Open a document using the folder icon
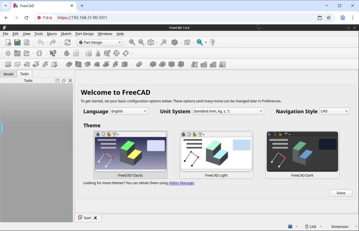Viewport: 359px width, 231px height. [17, 42]
